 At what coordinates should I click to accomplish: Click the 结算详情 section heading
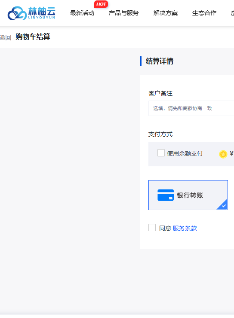(160, 61)
